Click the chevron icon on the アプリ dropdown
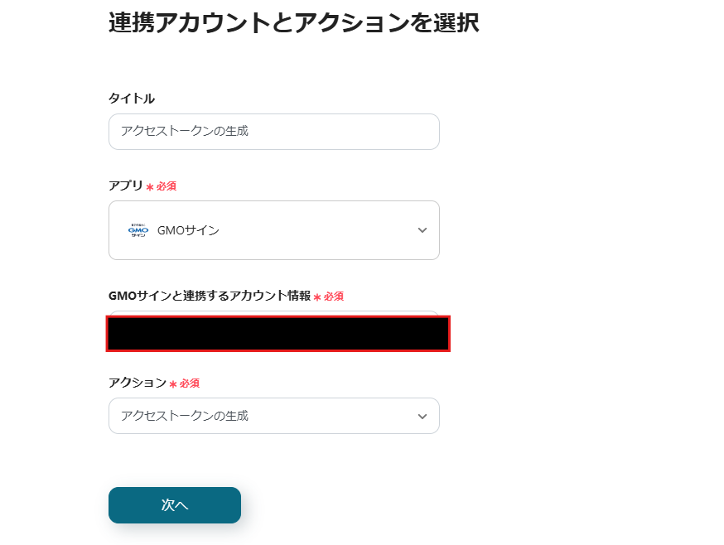 click(422, 229)
